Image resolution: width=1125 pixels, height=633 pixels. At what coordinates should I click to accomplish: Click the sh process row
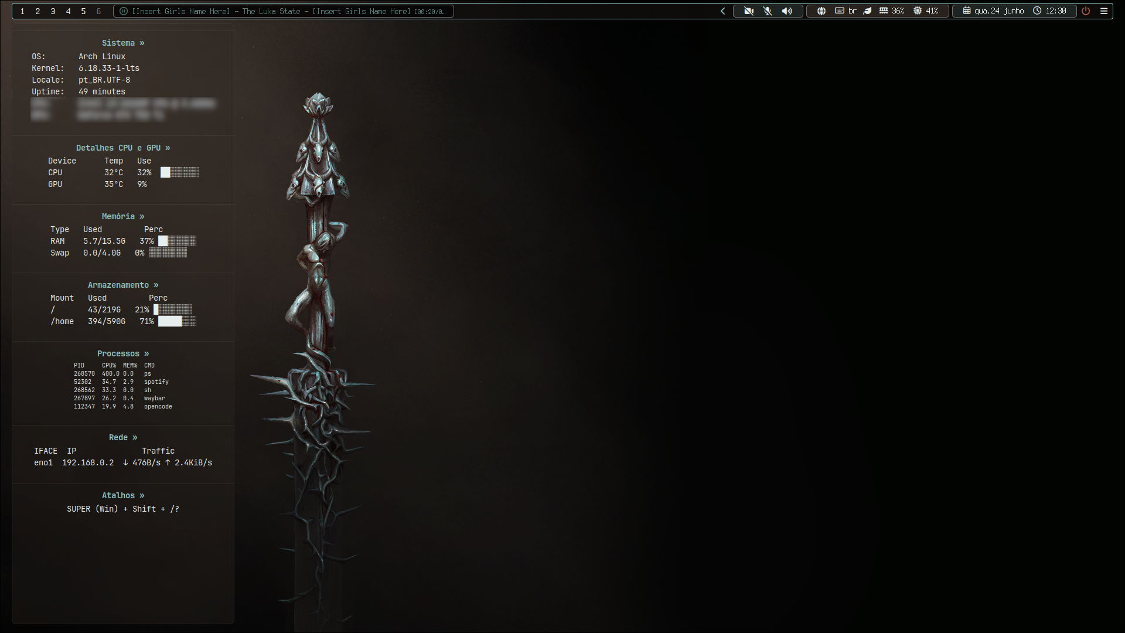[112, 390]
